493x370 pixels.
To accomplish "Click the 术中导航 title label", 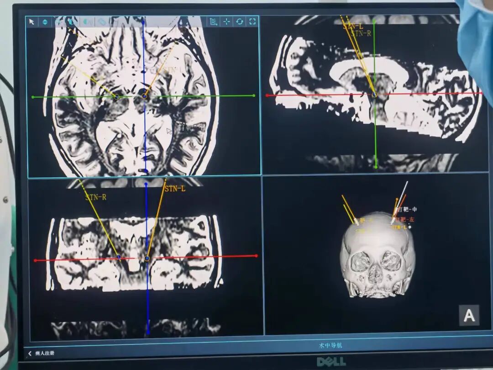I will click(330, 345).
